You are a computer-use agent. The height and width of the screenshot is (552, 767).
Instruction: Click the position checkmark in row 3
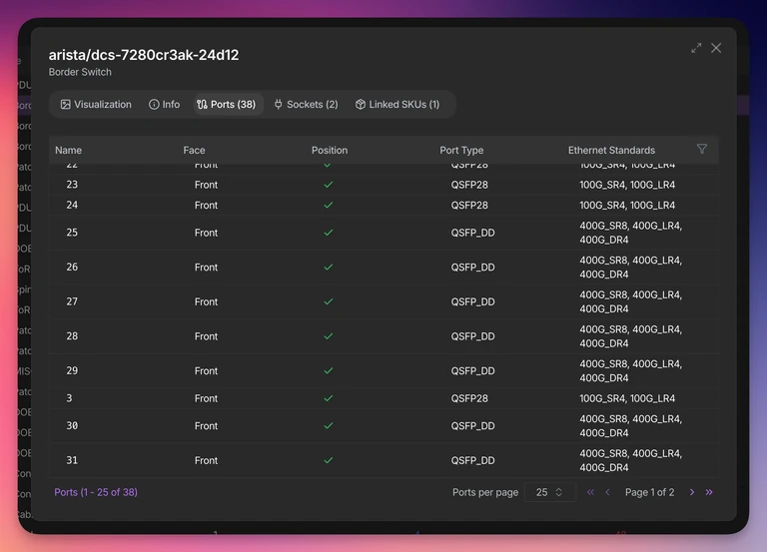[329, 398]
